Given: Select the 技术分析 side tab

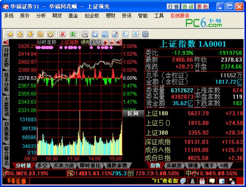Looking at the screenshot, I should [6, 82].
